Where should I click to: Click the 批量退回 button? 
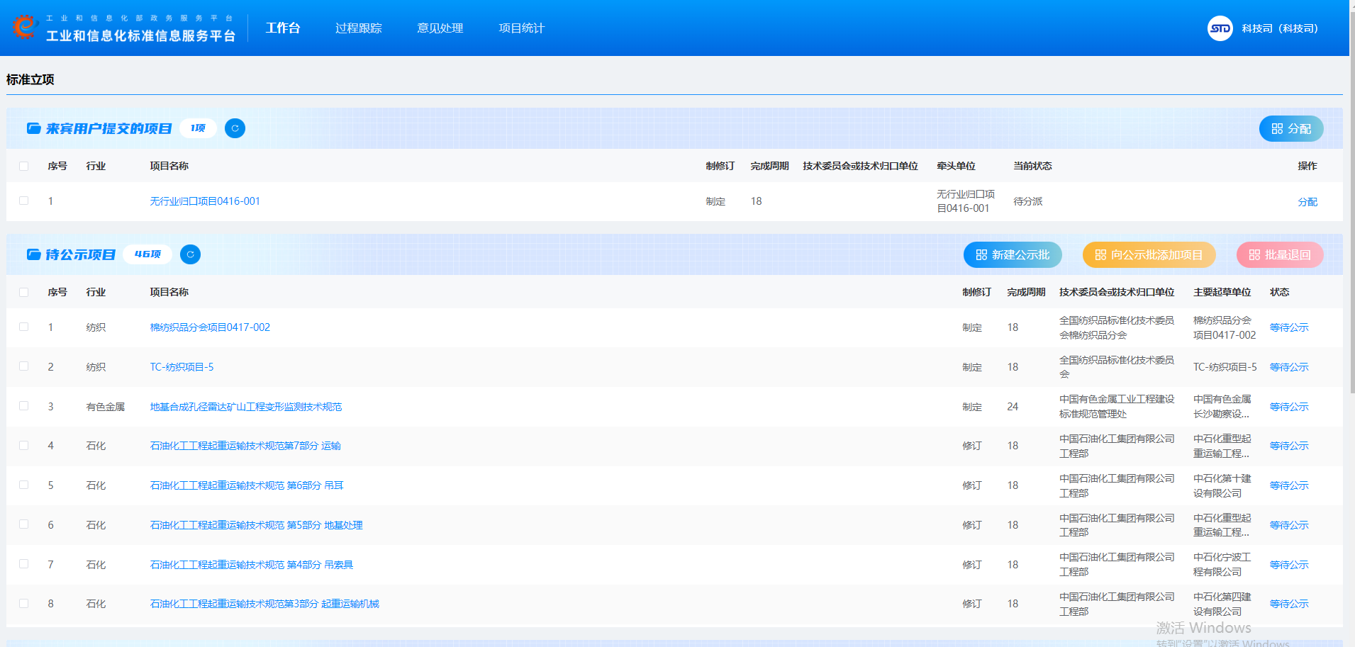pos(1280,254)
